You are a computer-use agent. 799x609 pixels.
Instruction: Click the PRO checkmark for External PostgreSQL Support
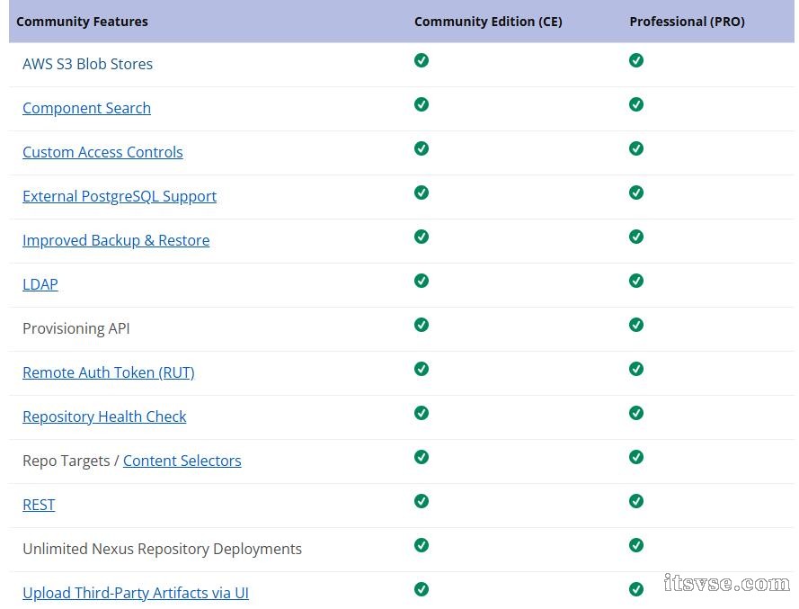(x=636, y=193)
